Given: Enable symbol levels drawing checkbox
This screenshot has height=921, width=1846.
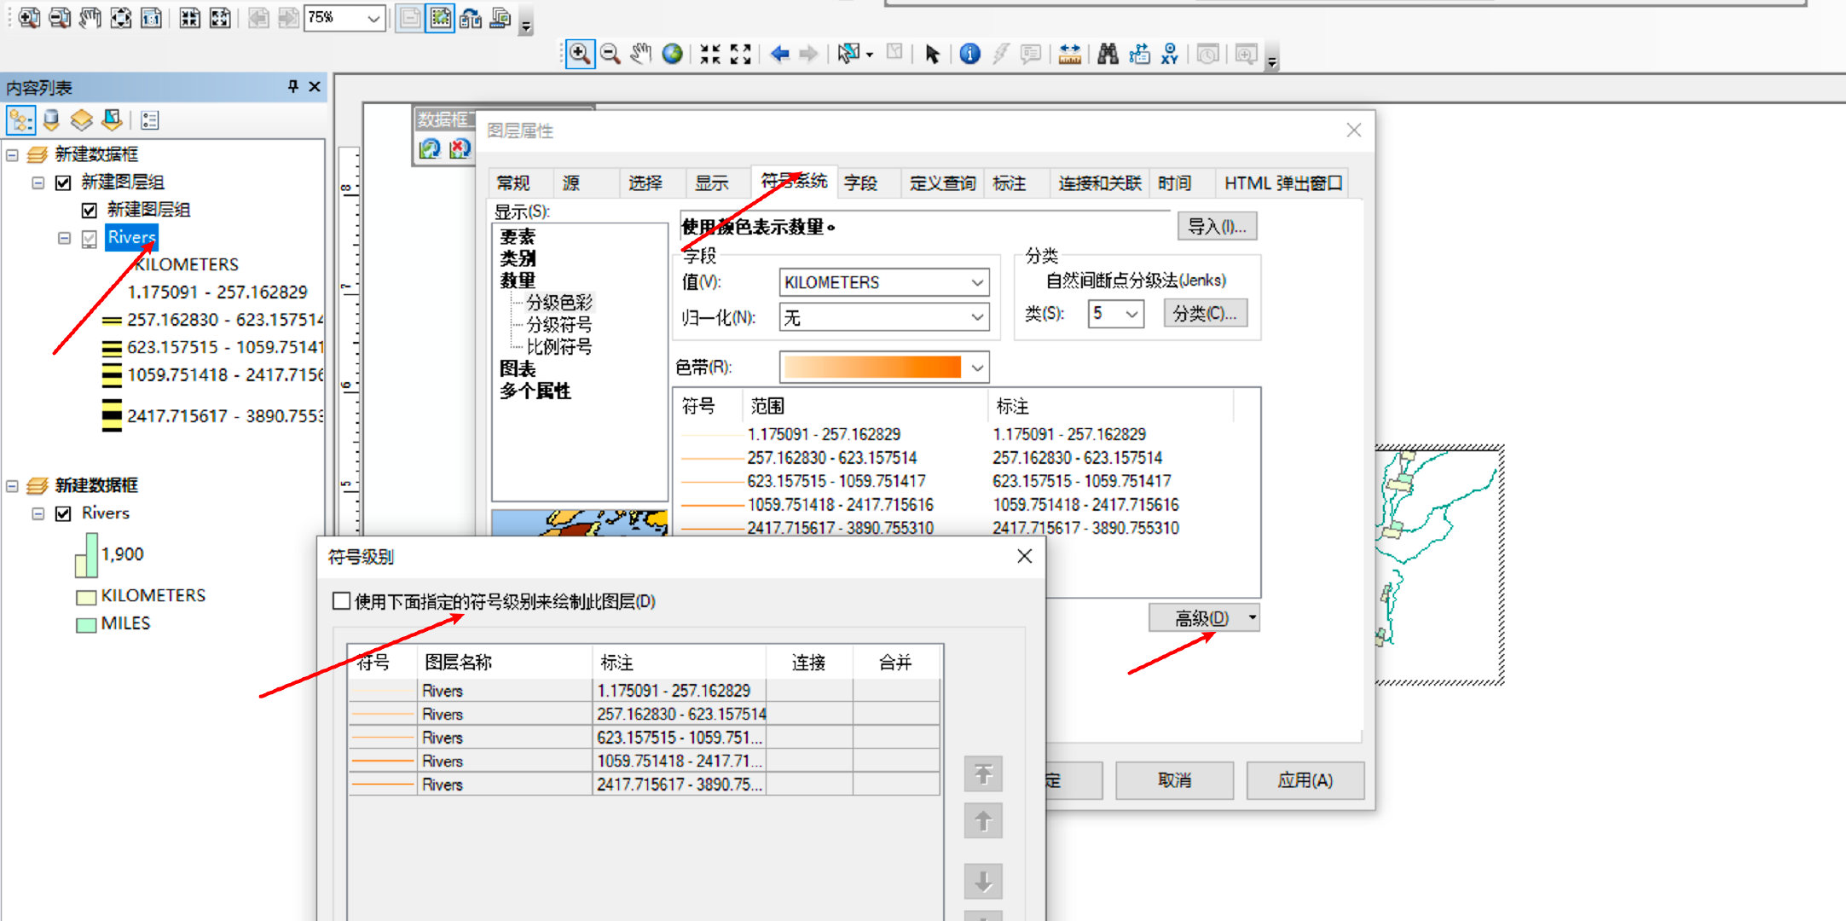Looking at the screenshot, I should click(x=341, y=601).
